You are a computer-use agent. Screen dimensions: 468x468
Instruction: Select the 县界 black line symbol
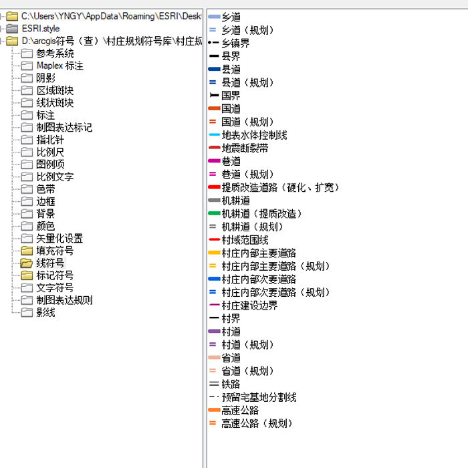point(224,56)
